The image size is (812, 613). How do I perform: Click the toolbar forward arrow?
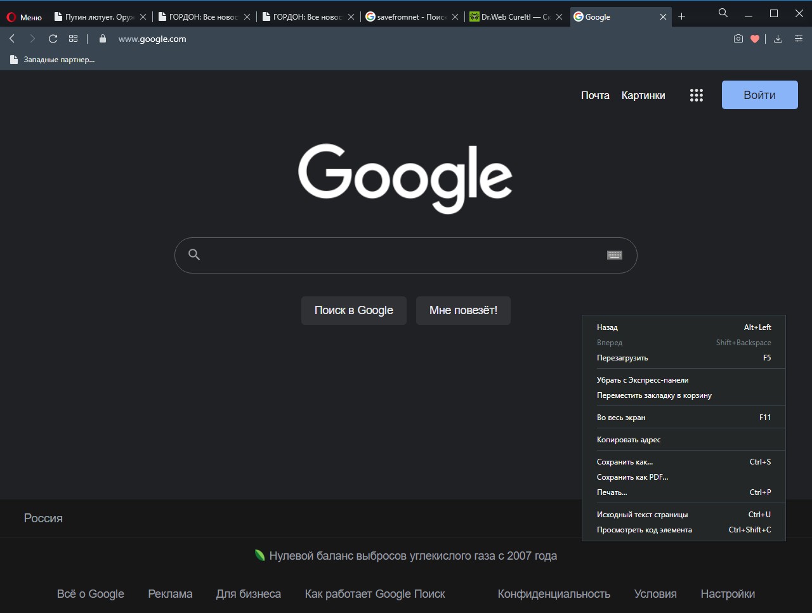pyautogui.click(x=32, y=39)
